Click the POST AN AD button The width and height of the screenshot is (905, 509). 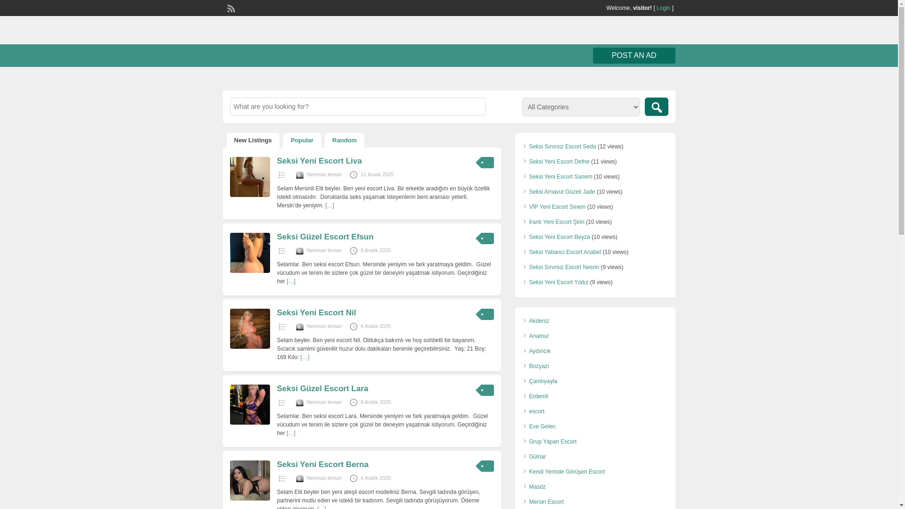tap(634, 56)
